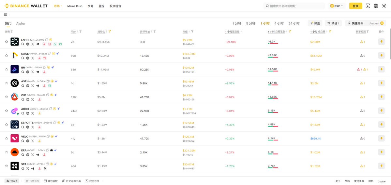The image size is (391, 185).
Task: Focus the token search field
Action: point(294,6)
